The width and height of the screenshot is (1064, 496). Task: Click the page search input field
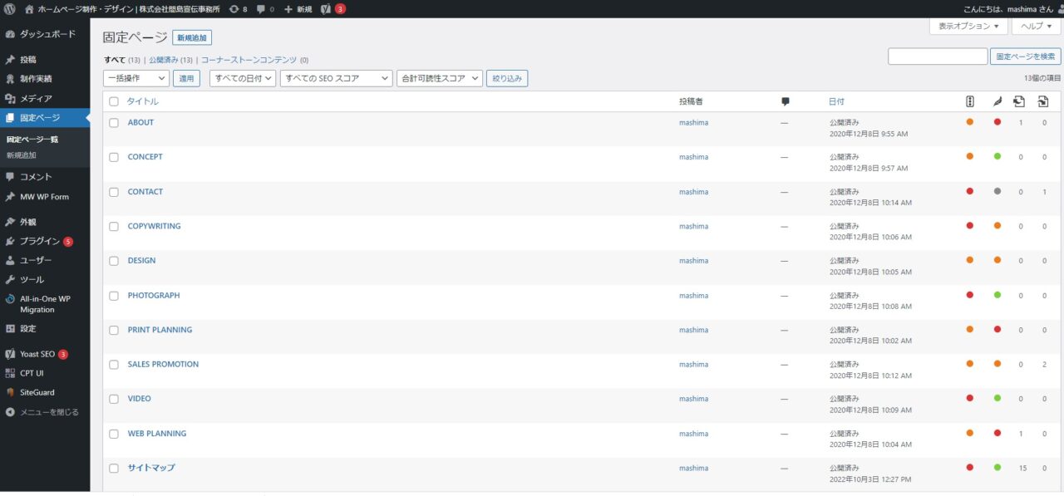tap(937, 56)
